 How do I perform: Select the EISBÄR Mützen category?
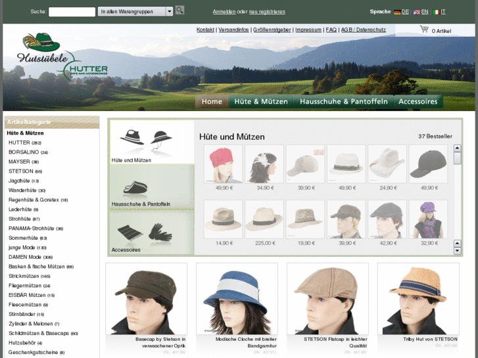pyautogui.click(x=32, y=295)
